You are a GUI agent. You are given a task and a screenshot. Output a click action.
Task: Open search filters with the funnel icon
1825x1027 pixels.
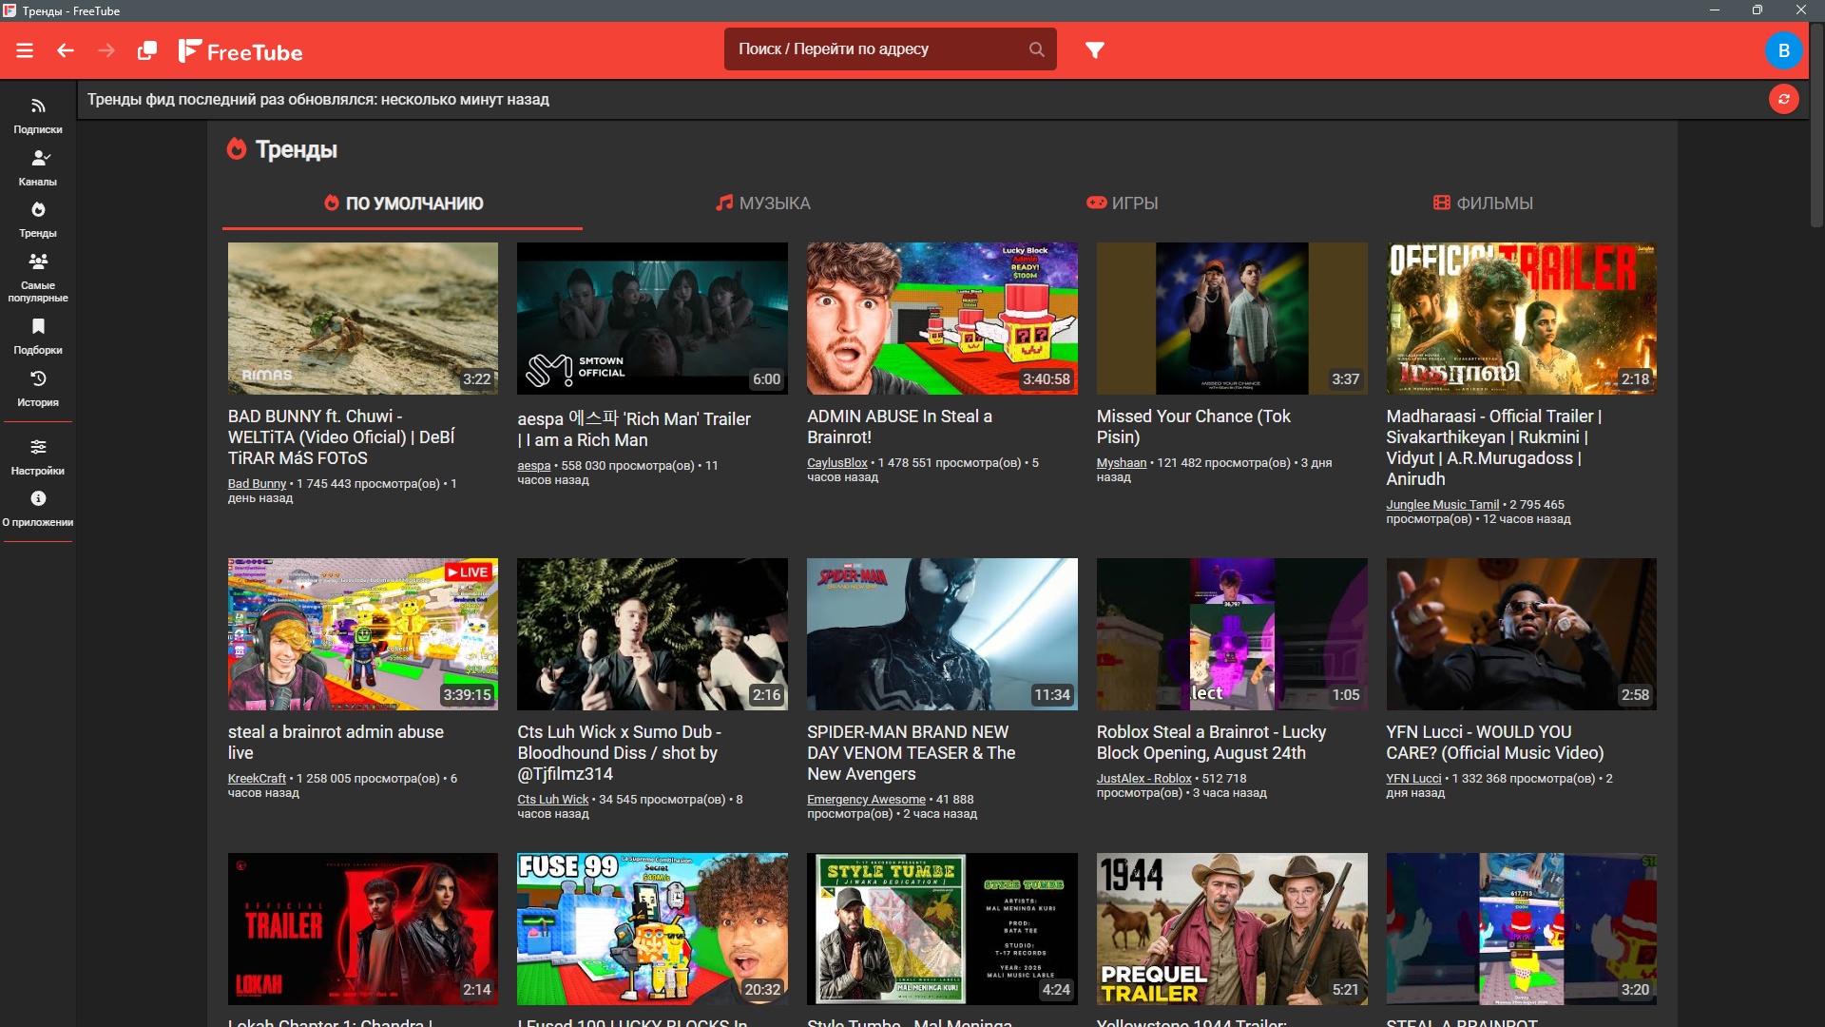click(x=1095, y=49)
